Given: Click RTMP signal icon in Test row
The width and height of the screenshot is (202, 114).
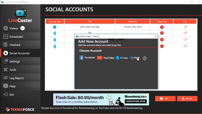Looking at the screenshot, I should (55, 33).
